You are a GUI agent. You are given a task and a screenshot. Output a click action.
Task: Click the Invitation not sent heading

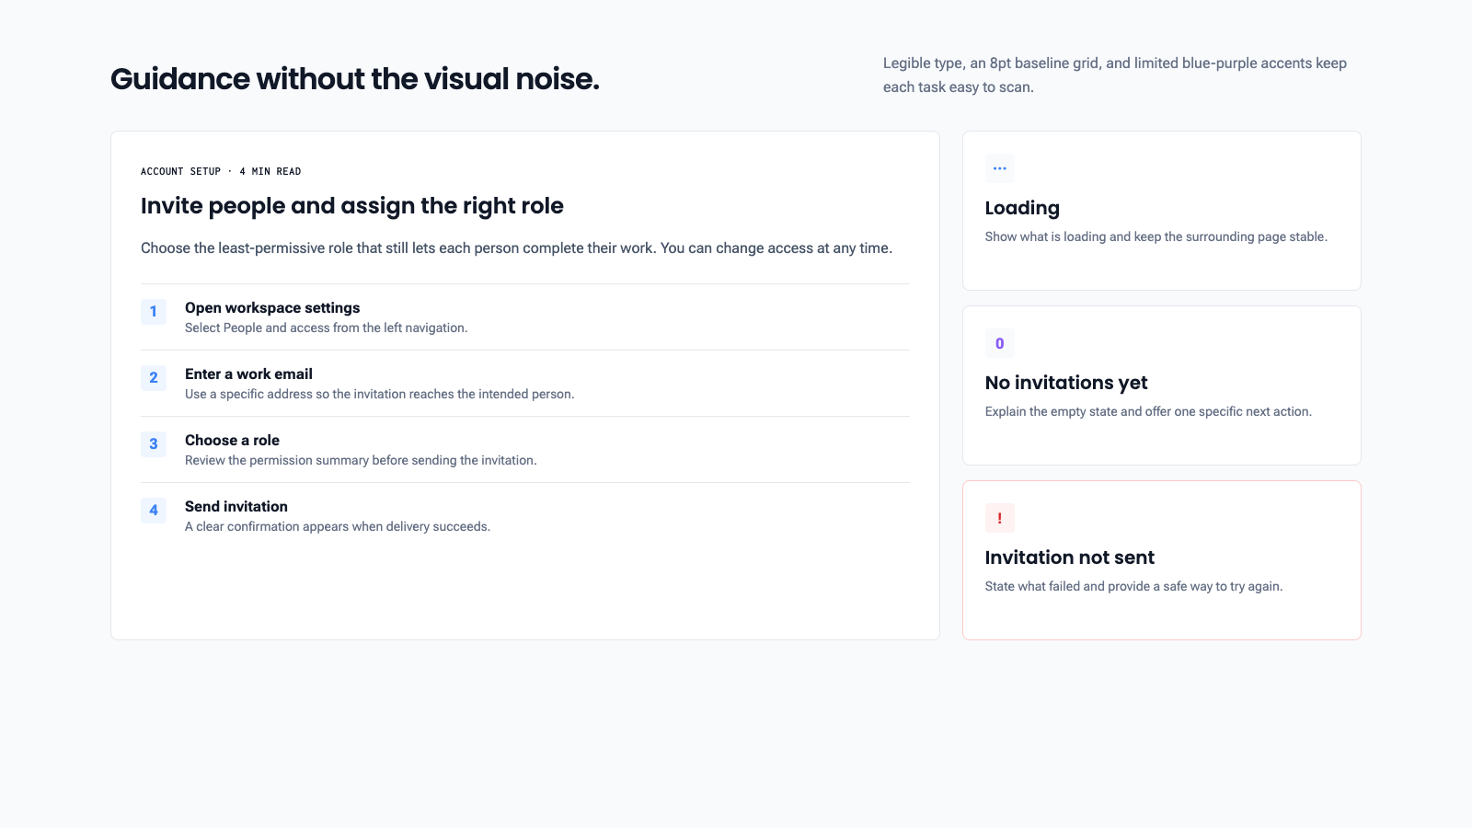(x=1069, y=558)
